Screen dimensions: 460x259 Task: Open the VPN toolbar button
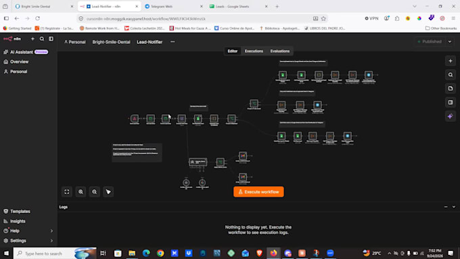371,18
